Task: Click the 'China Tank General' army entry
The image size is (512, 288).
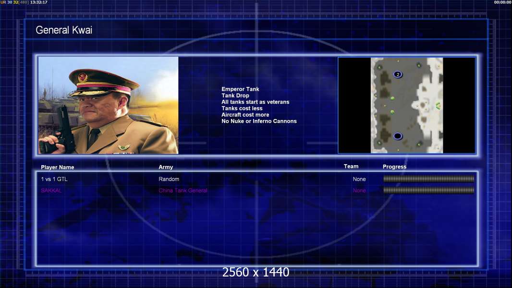Action: click(183, 191)
